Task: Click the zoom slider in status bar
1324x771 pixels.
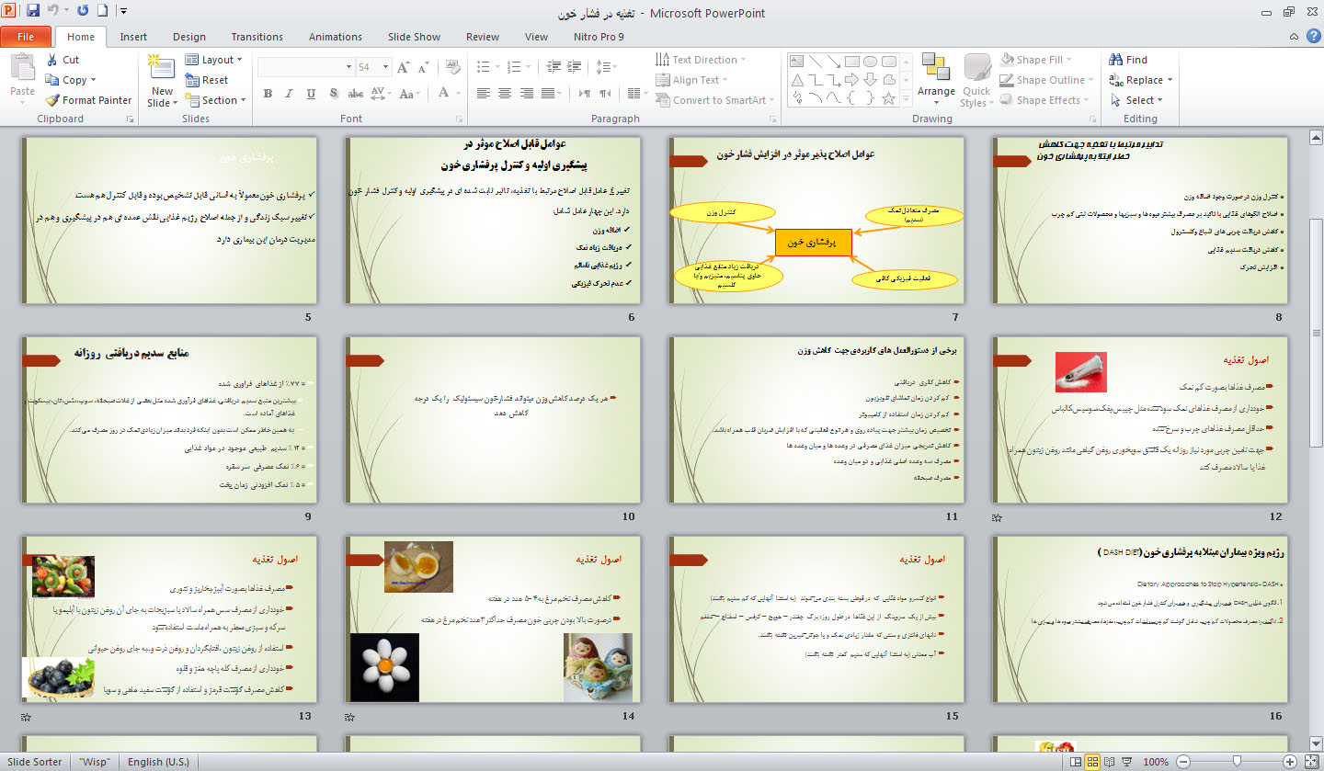Action: tap(1237, 762)
